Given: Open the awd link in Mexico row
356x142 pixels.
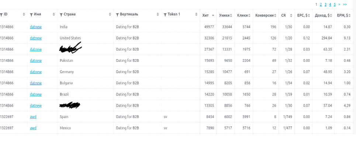Looking at the screenshot, I should coord(33,128).
